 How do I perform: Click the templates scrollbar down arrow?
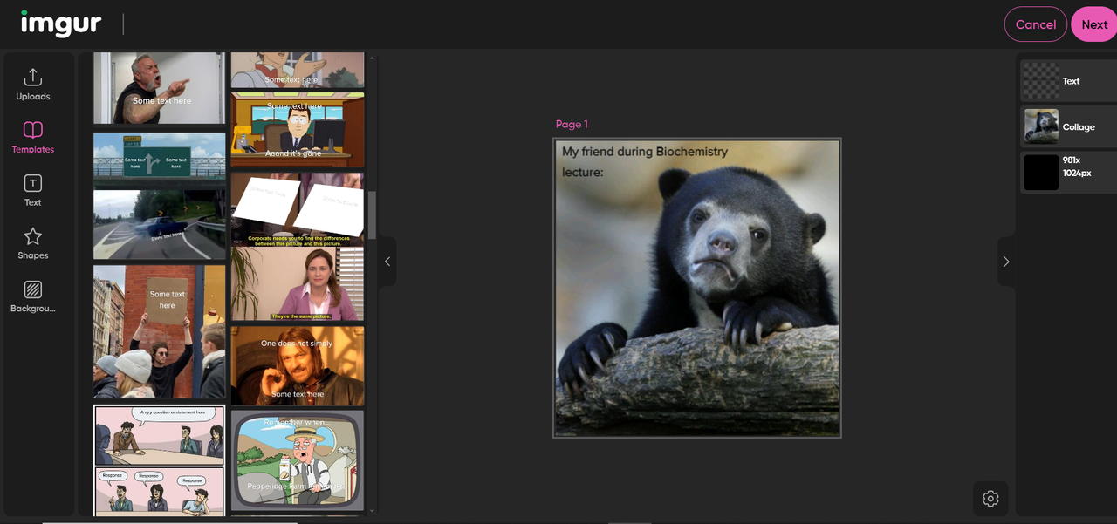click(x=373, y=511)
